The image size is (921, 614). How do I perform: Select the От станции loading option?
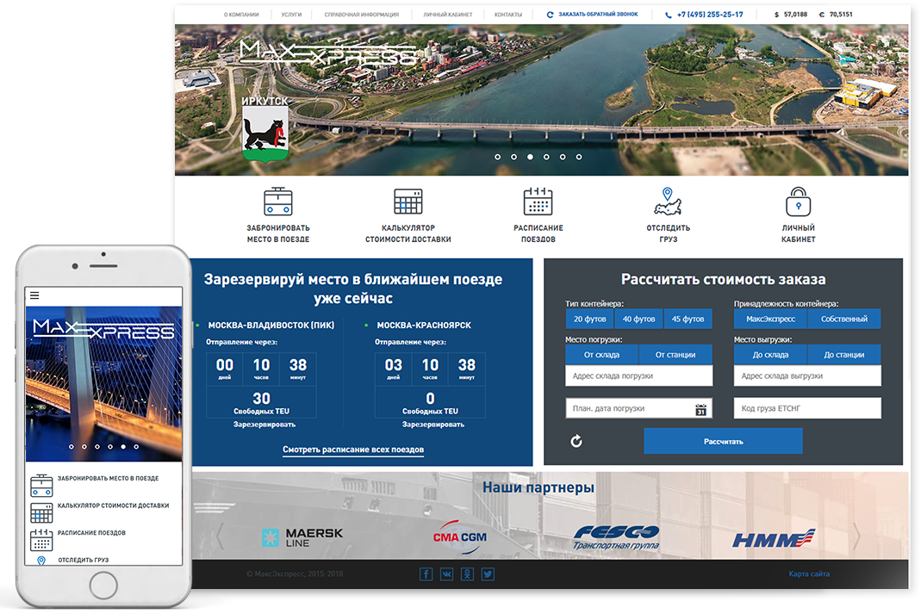pos(675,354)
